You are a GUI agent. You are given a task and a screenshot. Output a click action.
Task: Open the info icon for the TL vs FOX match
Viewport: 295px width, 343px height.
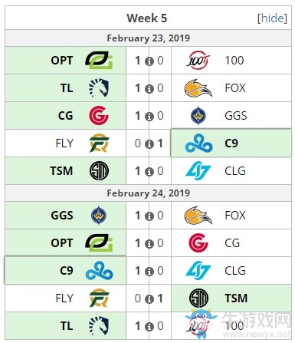click(x=149, y=89)
